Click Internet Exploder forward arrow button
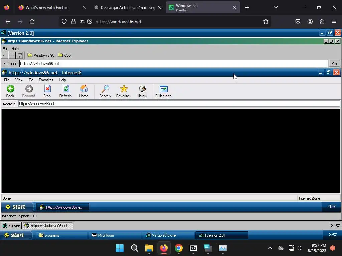This screenshot has height=256, width=342. 12,55
